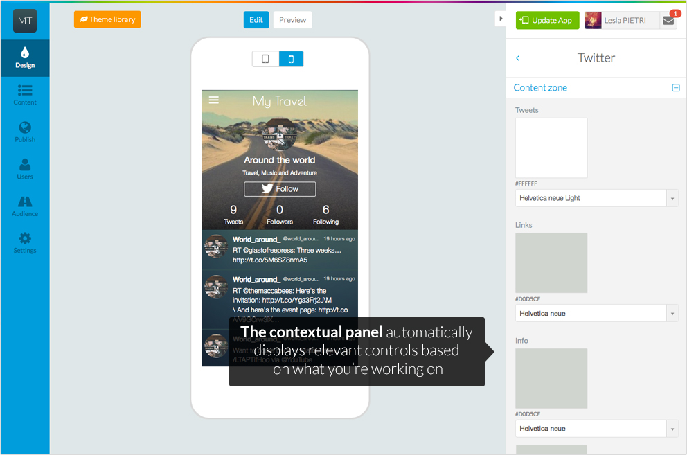The height and width of the screenshot is (455, 687).
Task: Click the Update App button
Action: (x=547, y=21)
